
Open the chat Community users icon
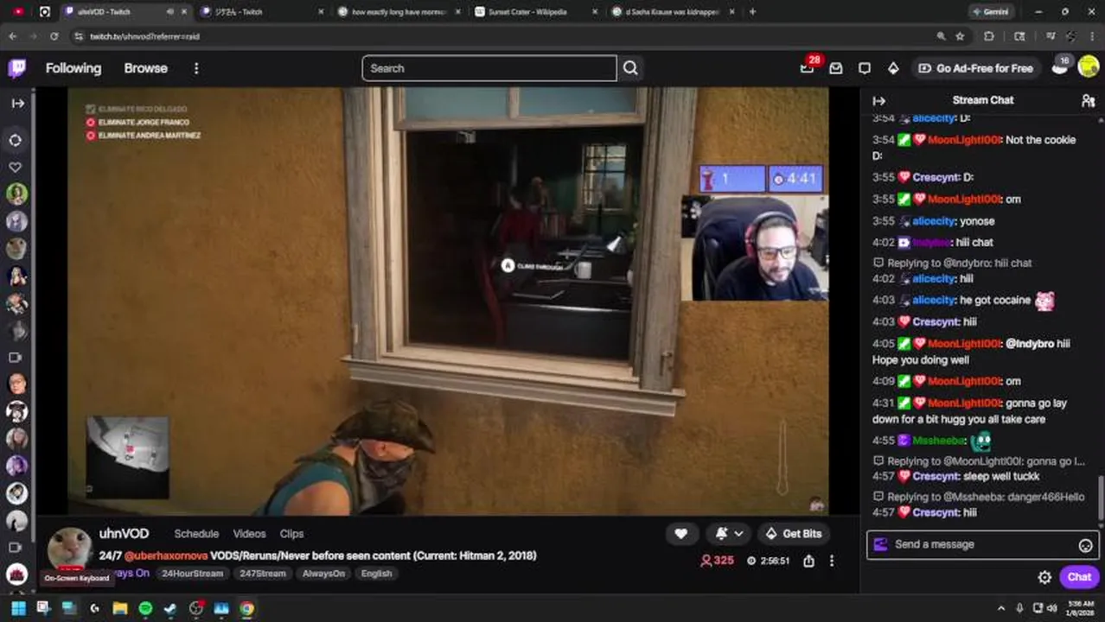pyautogui.click(x=1088, y=100)
